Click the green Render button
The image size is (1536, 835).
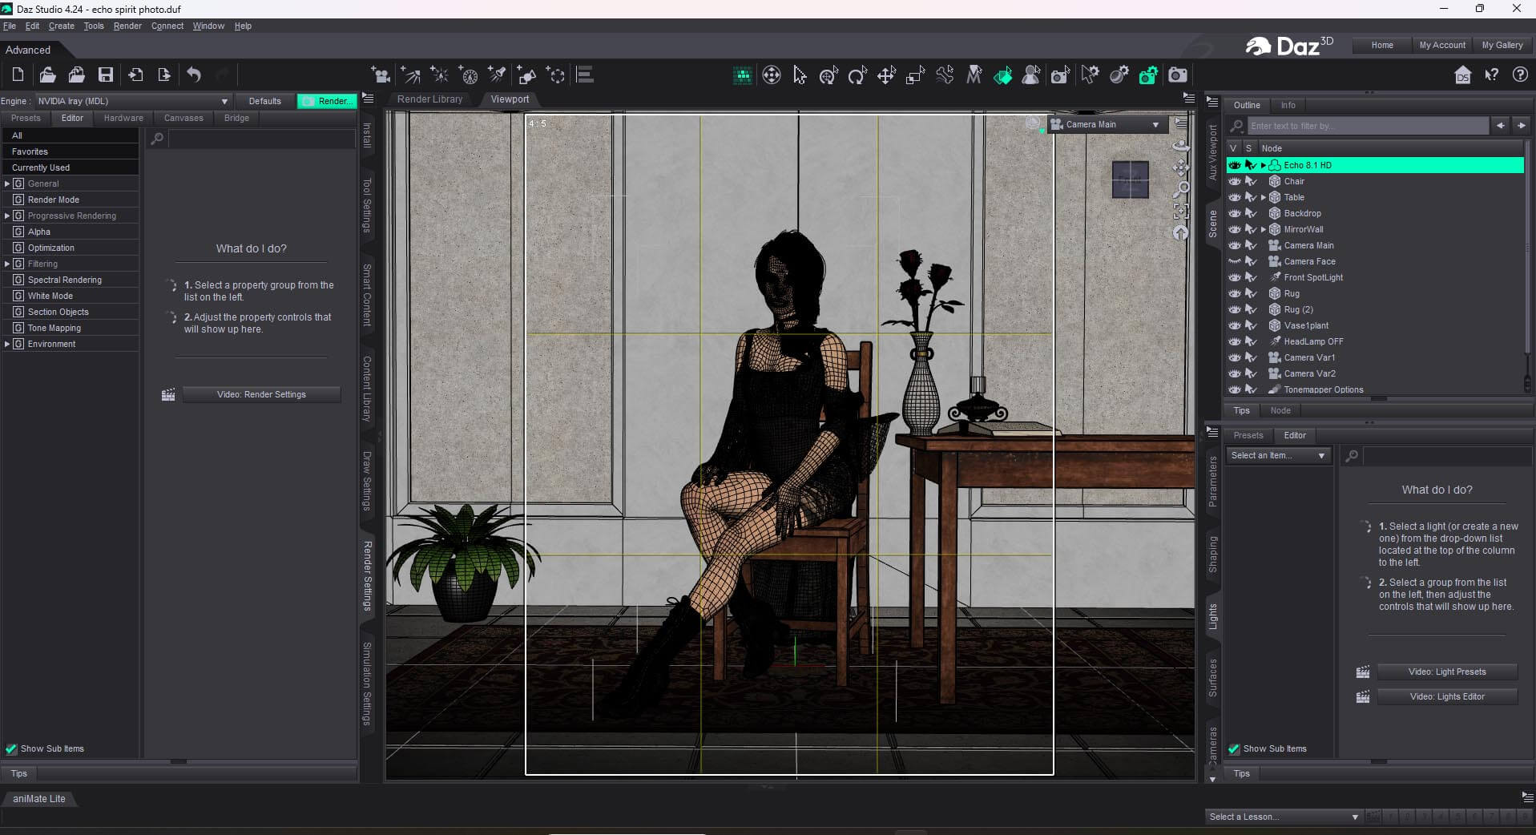pyautogui.click(x=326, y=101)
